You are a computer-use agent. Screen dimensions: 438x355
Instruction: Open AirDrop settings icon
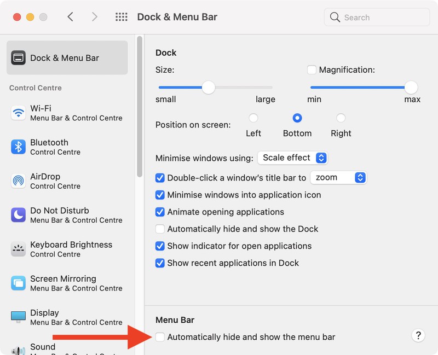[19, 181]
